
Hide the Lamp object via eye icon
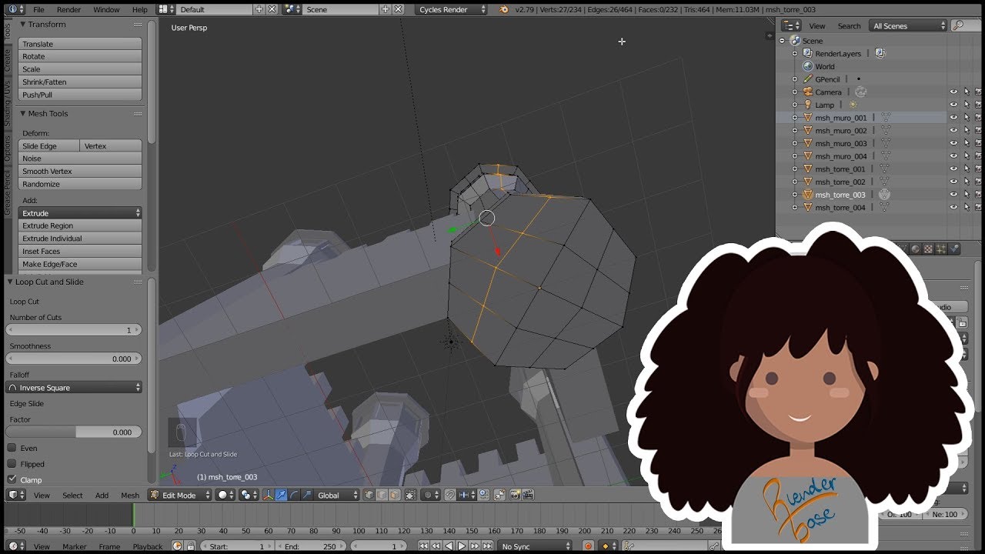(x=953, y=105)
